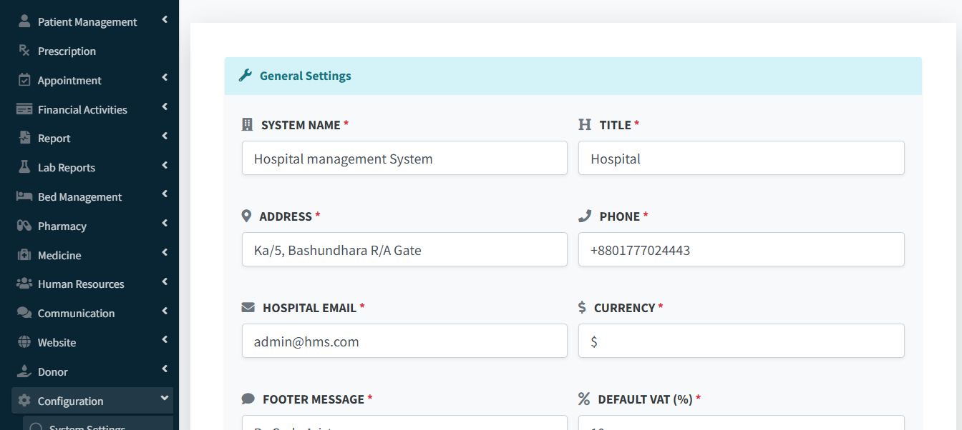Open the Communication menu
This screenshot has width=962, height=430.
[x=76, y=313]
